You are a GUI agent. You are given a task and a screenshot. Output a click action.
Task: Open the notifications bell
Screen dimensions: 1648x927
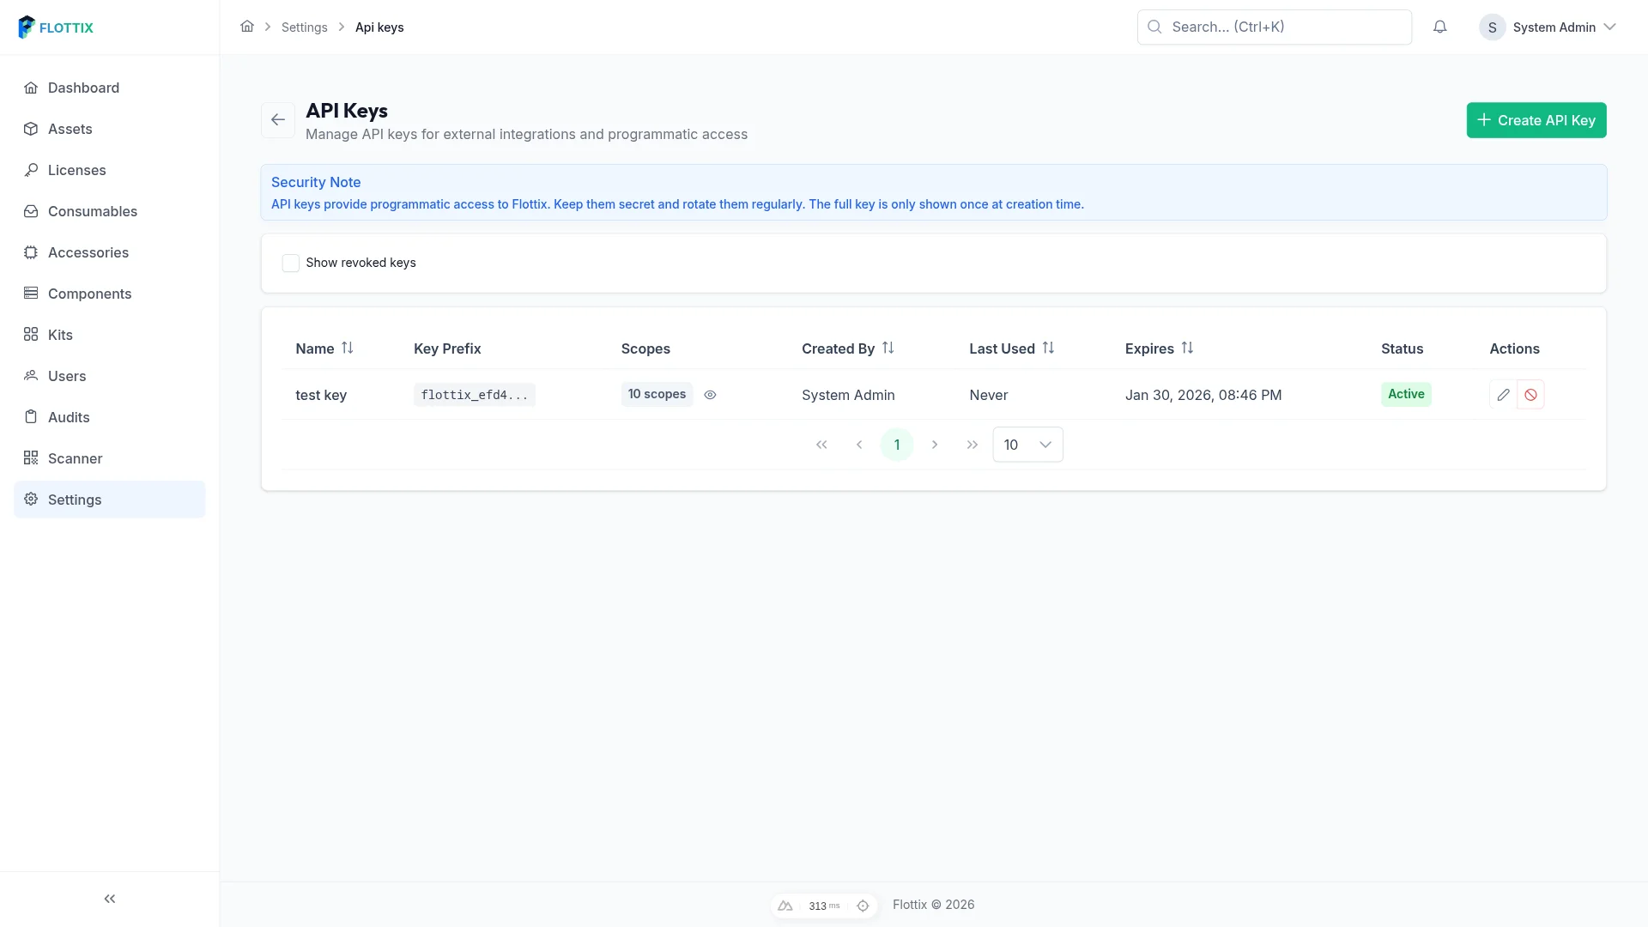coord(1440,27)
